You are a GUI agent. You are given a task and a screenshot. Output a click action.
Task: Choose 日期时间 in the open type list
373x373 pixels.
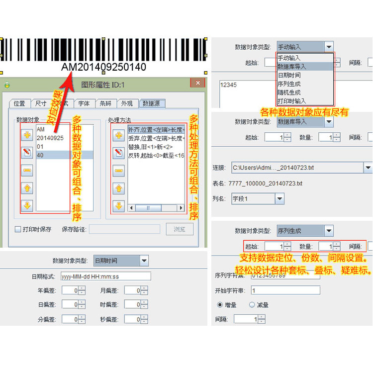click(x=305, y=75)
